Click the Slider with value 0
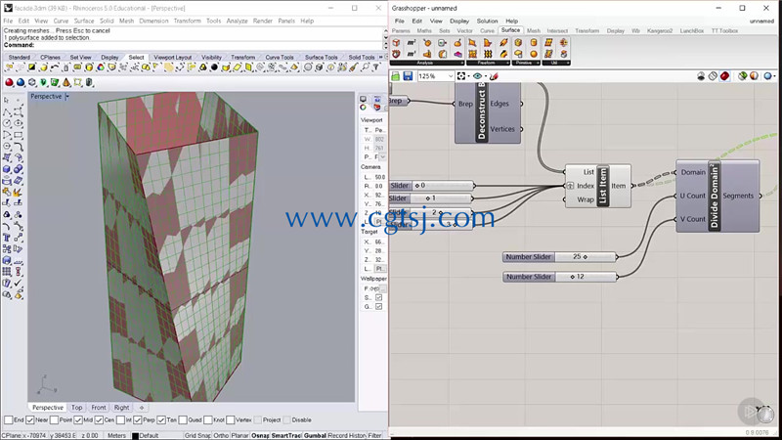Screen dimensions: 782x440 [x=431, y=186]
